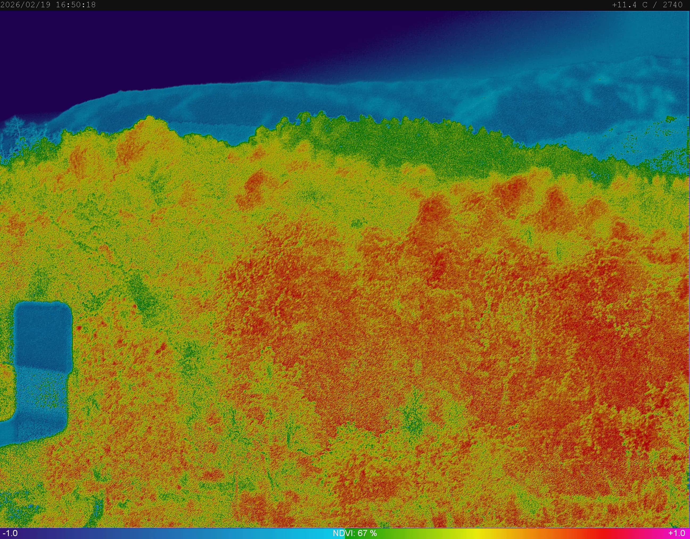This screenshot has height=539, width=690.
Task: Click the NDVI: 67 % label
Action: (x=355, y=534)
